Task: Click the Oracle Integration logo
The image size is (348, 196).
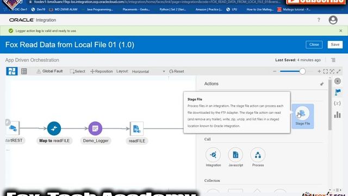Action: click(x=33, y=20)
